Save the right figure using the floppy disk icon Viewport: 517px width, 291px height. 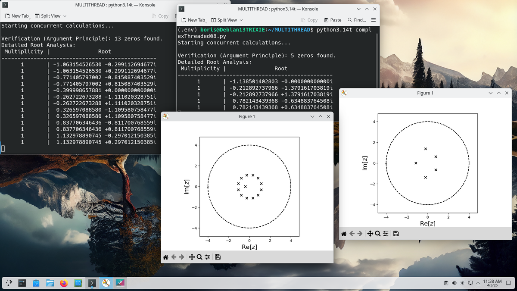(396, 233)
